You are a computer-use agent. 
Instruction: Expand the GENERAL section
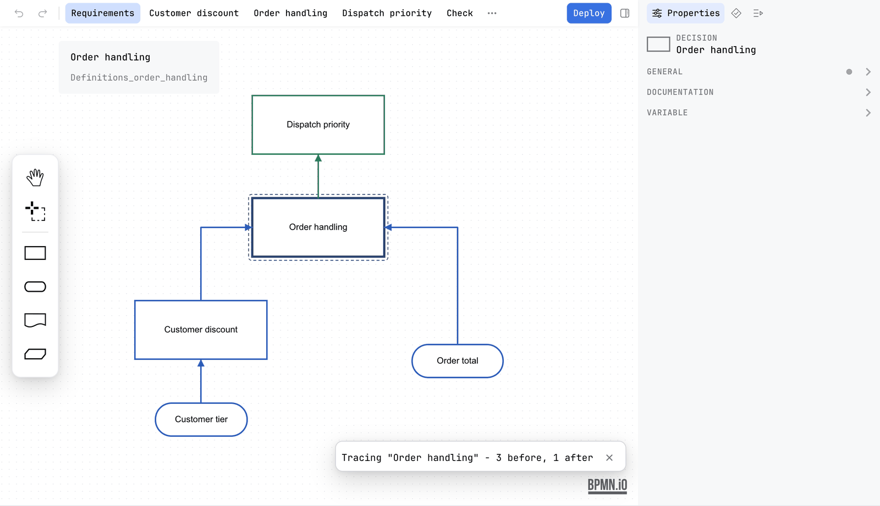coord(759,72)
